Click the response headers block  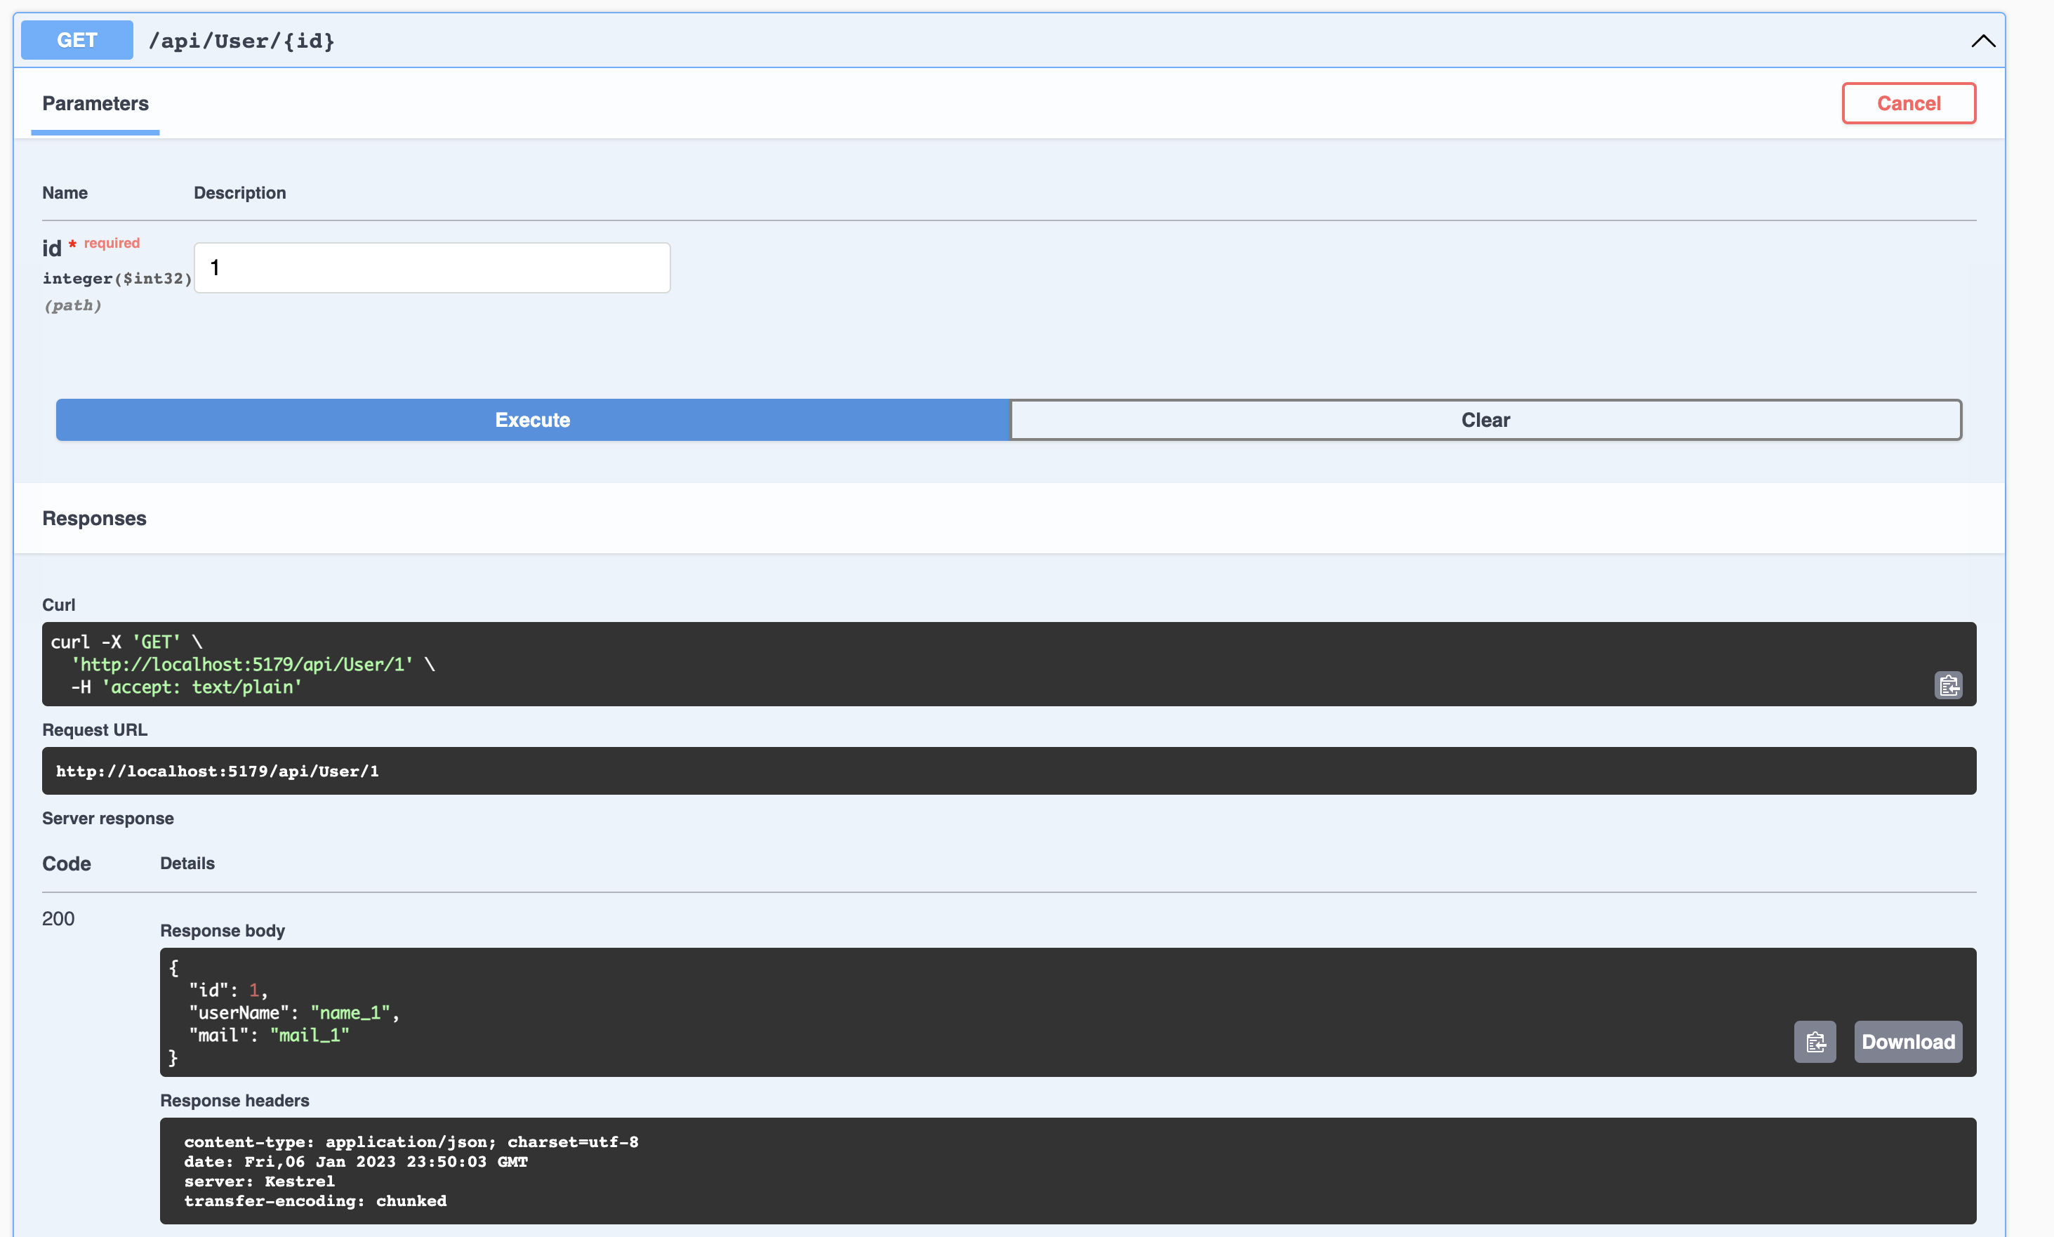(x=1066, y=1170)
